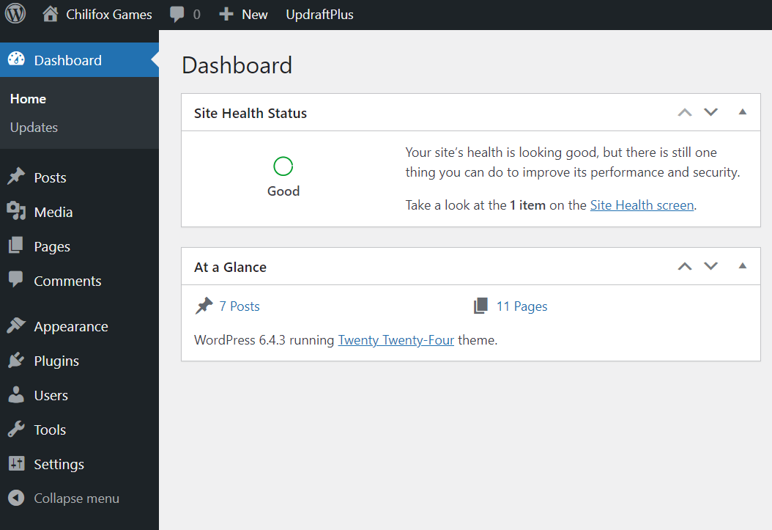The width and height of the screenshot is (772, 530).
Task: Open the Twenty Twenty-Four theme link
Action: coord(396,340)
